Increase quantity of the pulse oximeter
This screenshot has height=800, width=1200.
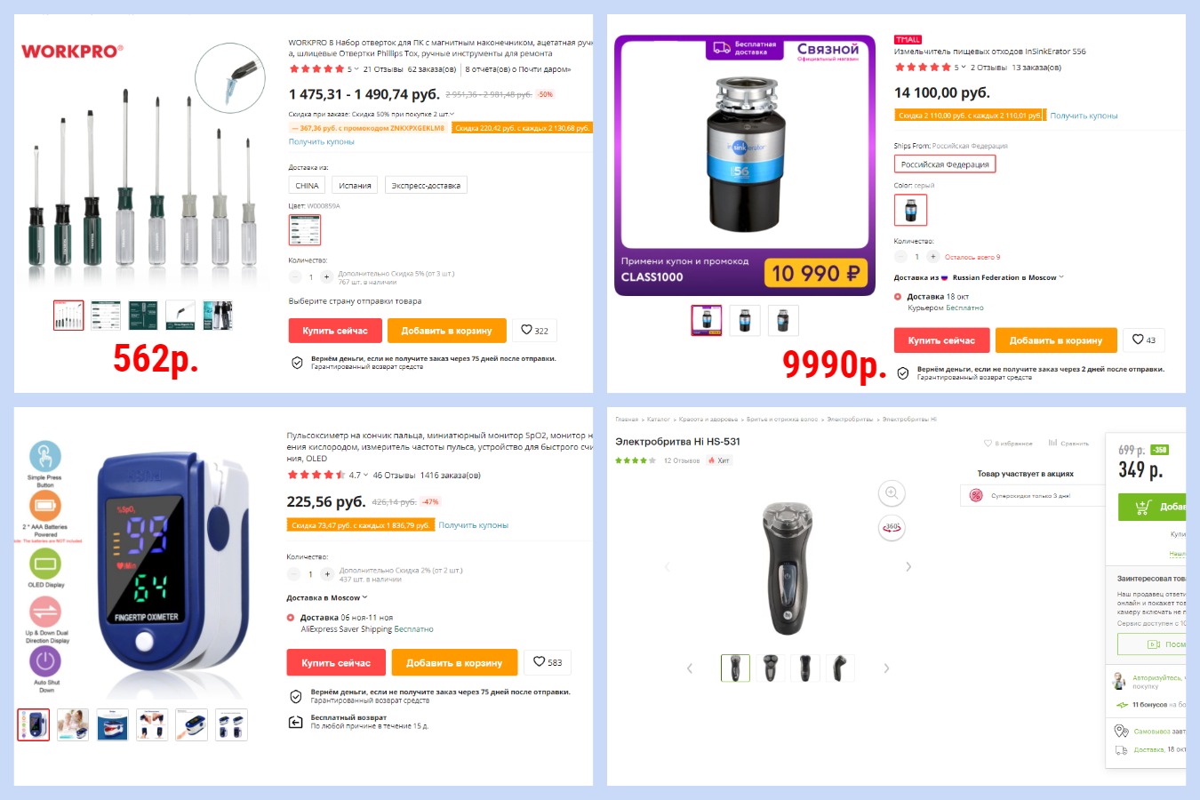pyautogui.click(x=327, y=574)
